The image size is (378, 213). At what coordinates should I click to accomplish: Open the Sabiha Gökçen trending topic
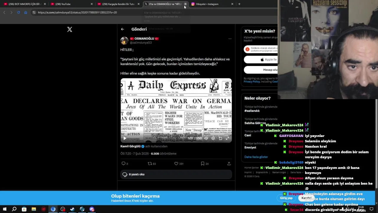pos(255,123)
